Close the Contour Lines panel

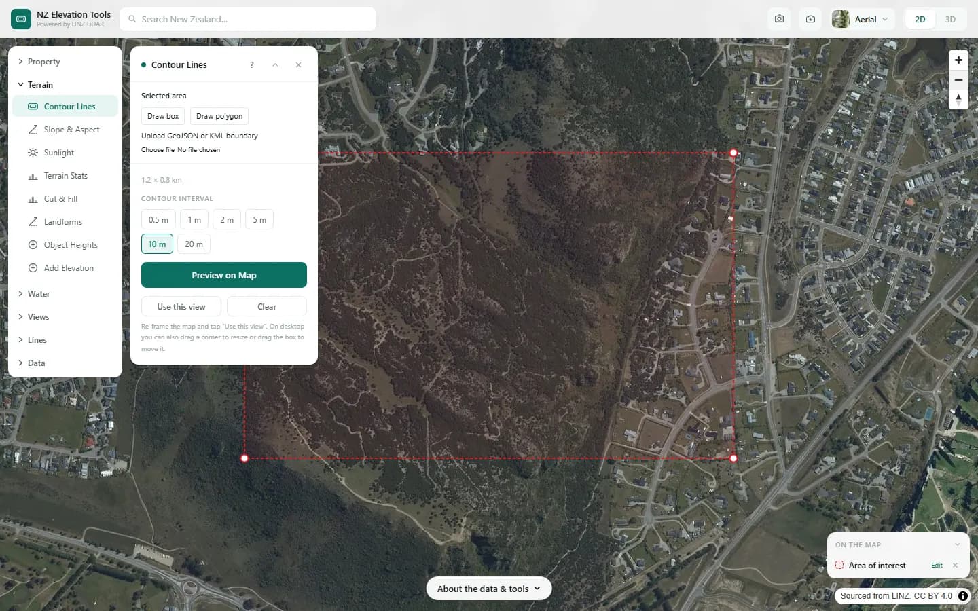pos(298,64)
